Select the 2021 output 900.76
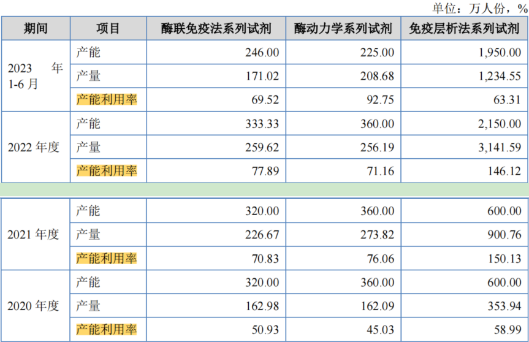The height and width of the screenshot is (342, 529). [x=504, y=235]
